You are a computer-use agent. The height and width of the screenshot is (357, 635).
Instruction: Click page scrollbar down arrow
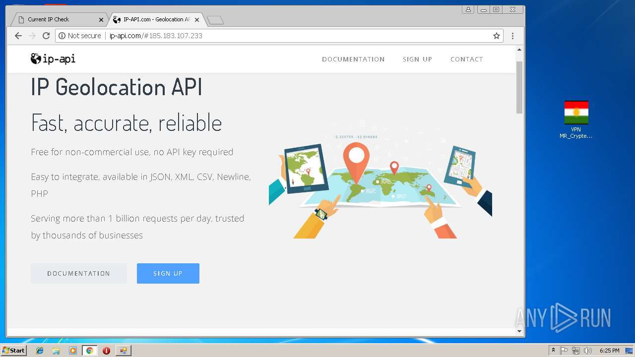pos(519,331)
